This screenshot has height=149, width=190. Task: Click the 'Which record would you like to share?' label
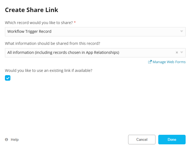(x=39, y=22)
